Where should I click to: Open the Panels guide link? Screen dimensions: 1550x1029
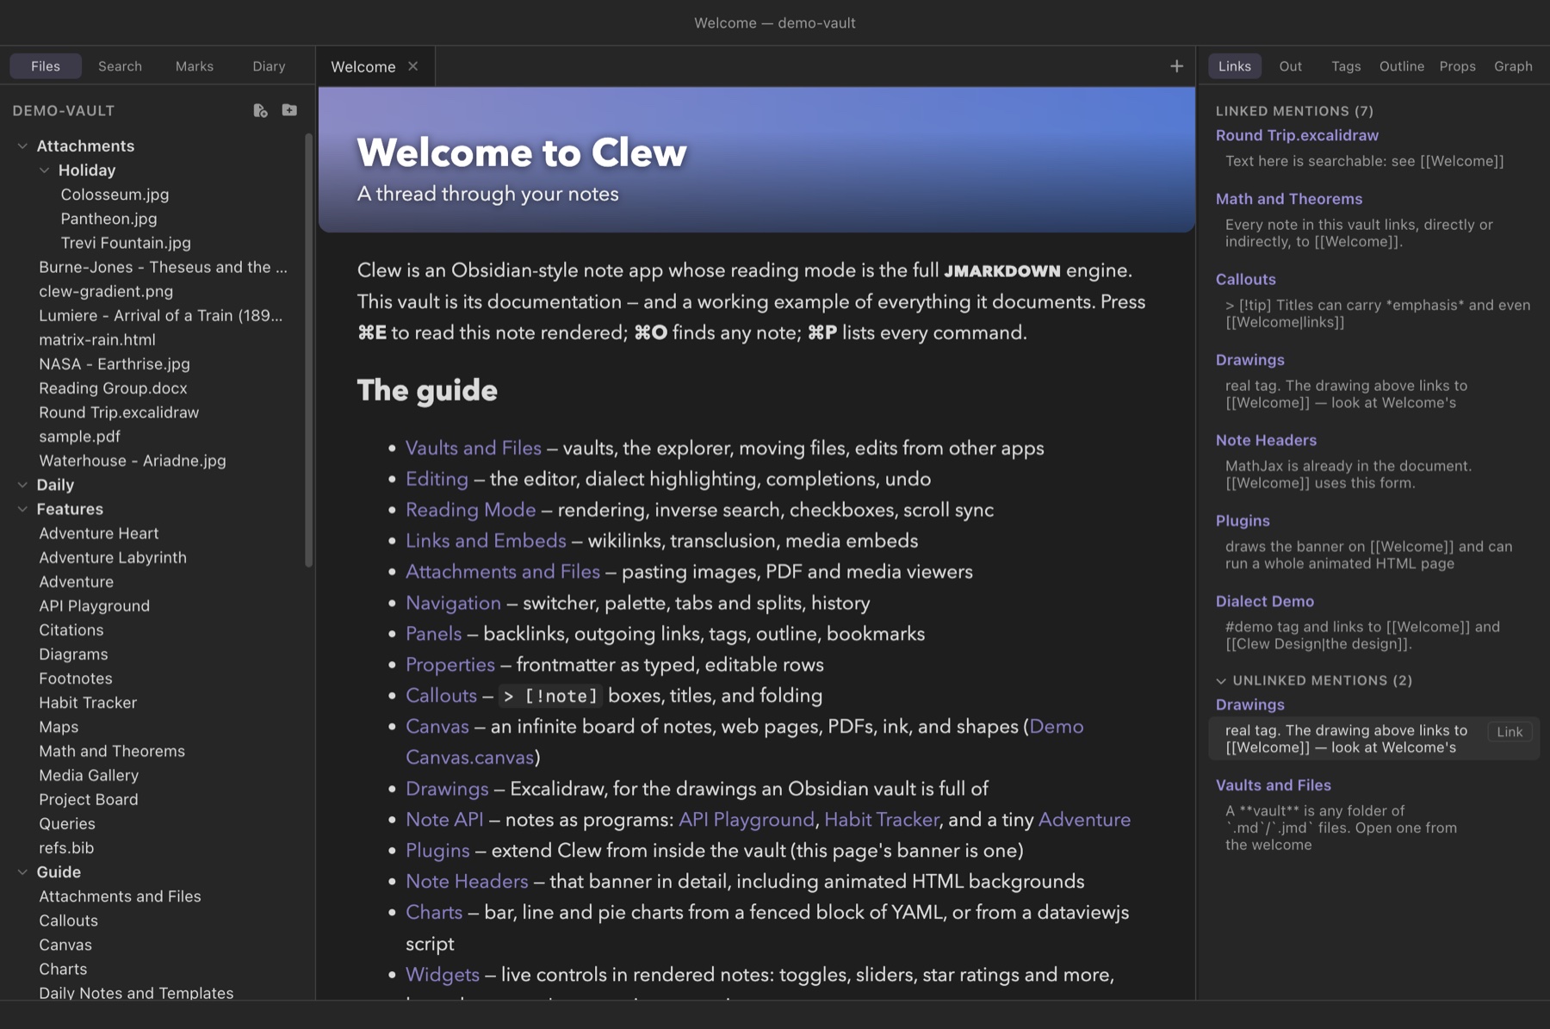pyautogui.click(x=433, y=634)
